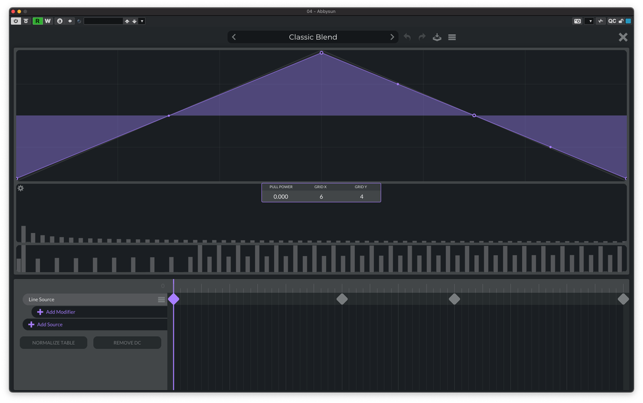Select the peak point at top of waveform
The height and width of the screenshot is (403, 643).
pos(322,52)
